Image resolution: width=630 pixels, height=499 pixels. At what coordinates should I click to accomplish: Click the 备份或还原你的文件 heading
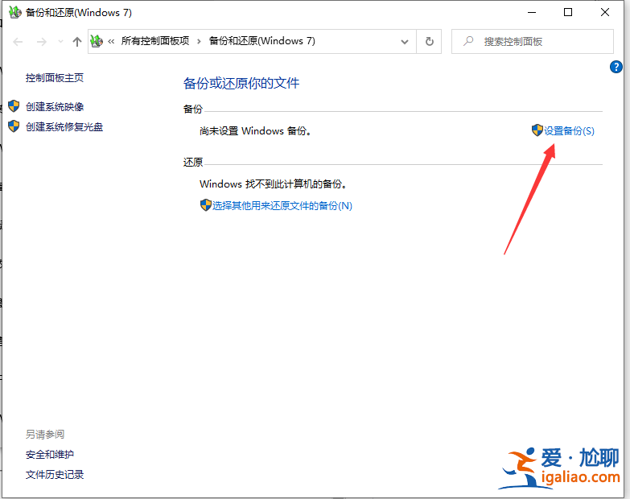(x=241, y=83)
